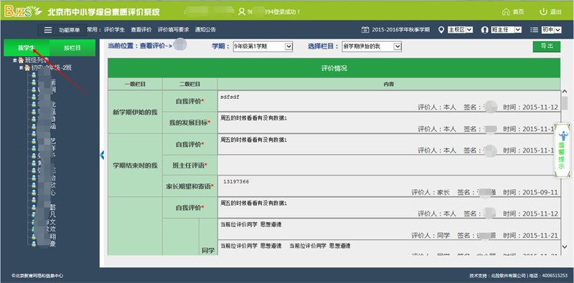Click the user role icon beside 班主任

click(485, 30)
